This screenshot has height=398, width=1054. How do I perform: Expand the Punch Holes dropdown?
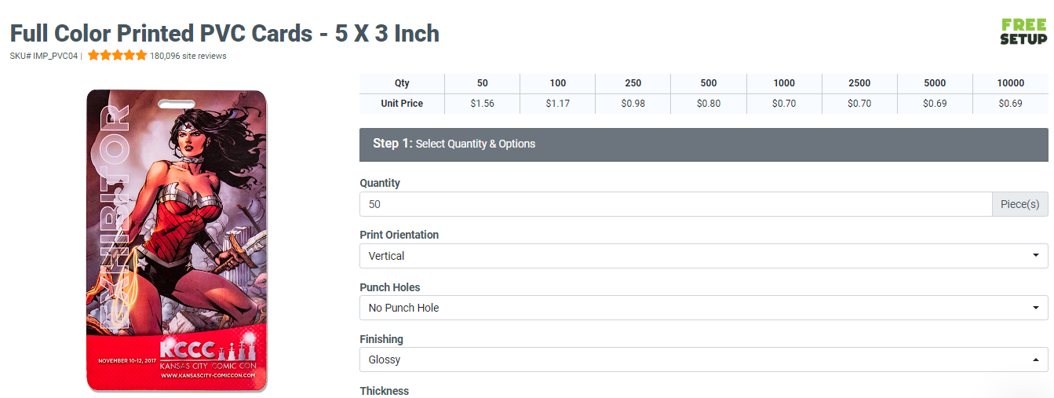703,308
